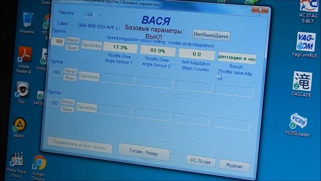Viewport: 321px width, 181px height.
Task: Click the adaptation result field
Action: [237, 58]
